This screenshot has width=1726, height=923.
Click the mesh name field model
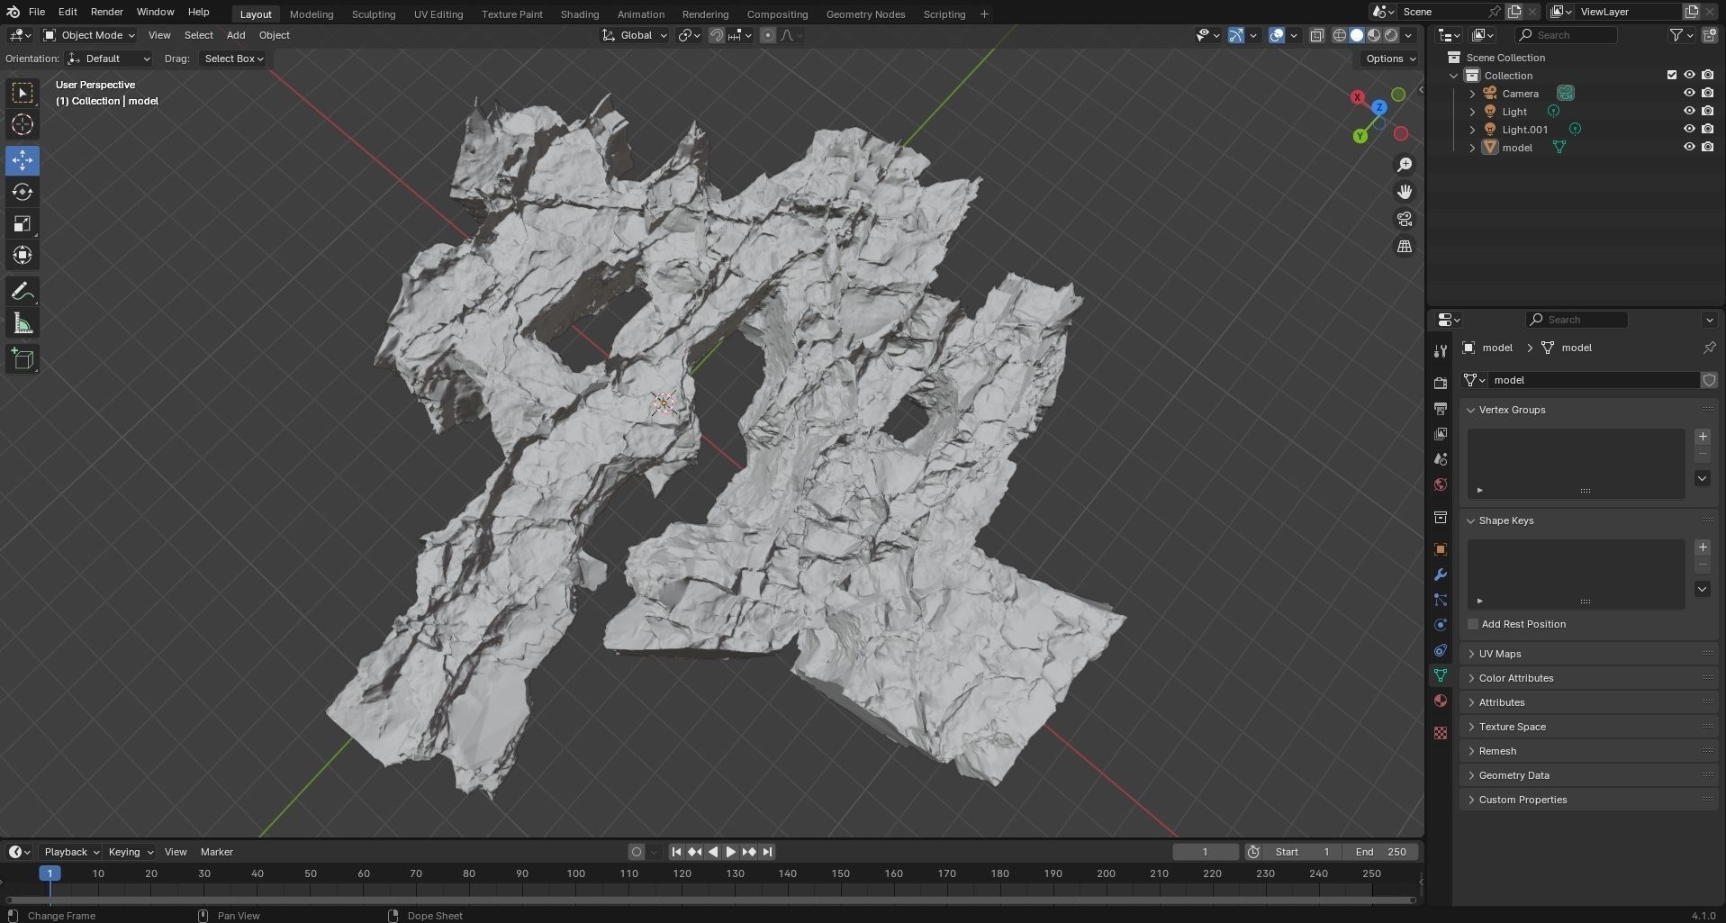(1592, 380)
